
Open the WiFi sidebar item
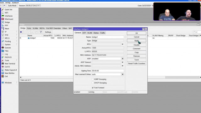(x=6, y=13)
